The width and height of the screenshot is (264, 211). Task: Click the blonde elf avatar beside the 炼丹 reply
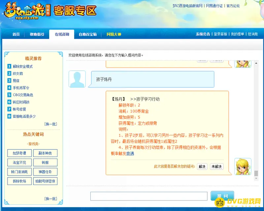243,166
